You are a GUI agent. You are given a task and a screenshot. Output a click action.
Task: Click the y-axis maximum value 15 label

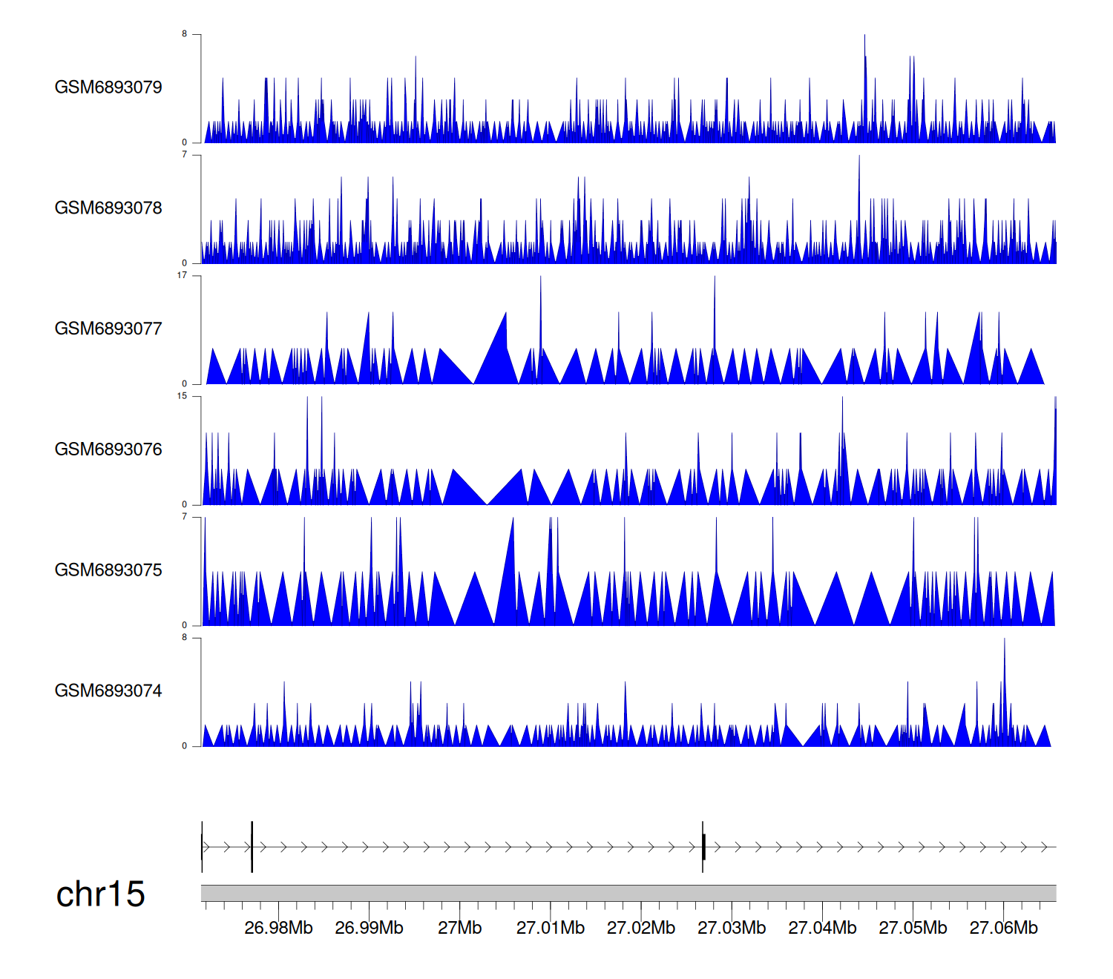click(x=182, y=396)
